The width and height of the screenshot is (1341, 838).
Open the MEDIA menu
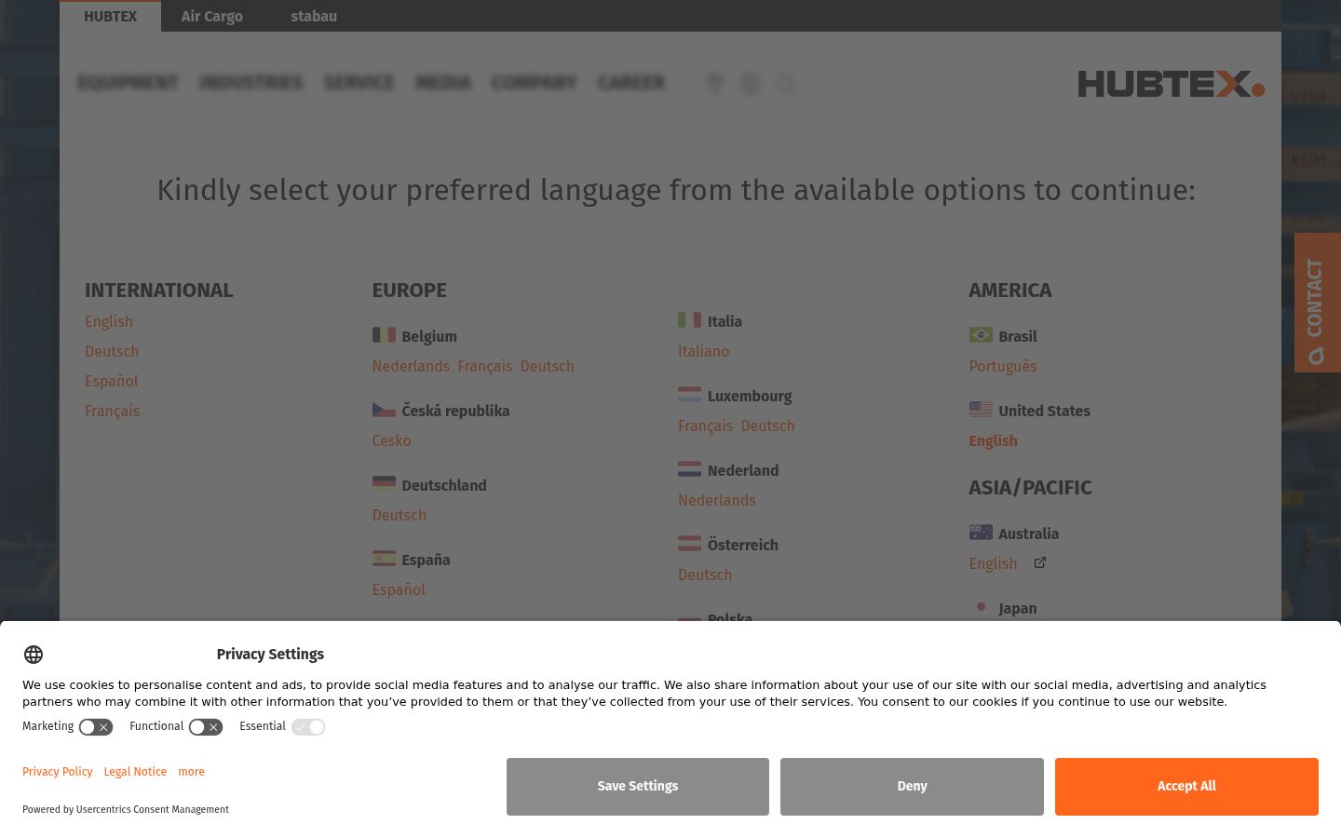click(443, 83)
